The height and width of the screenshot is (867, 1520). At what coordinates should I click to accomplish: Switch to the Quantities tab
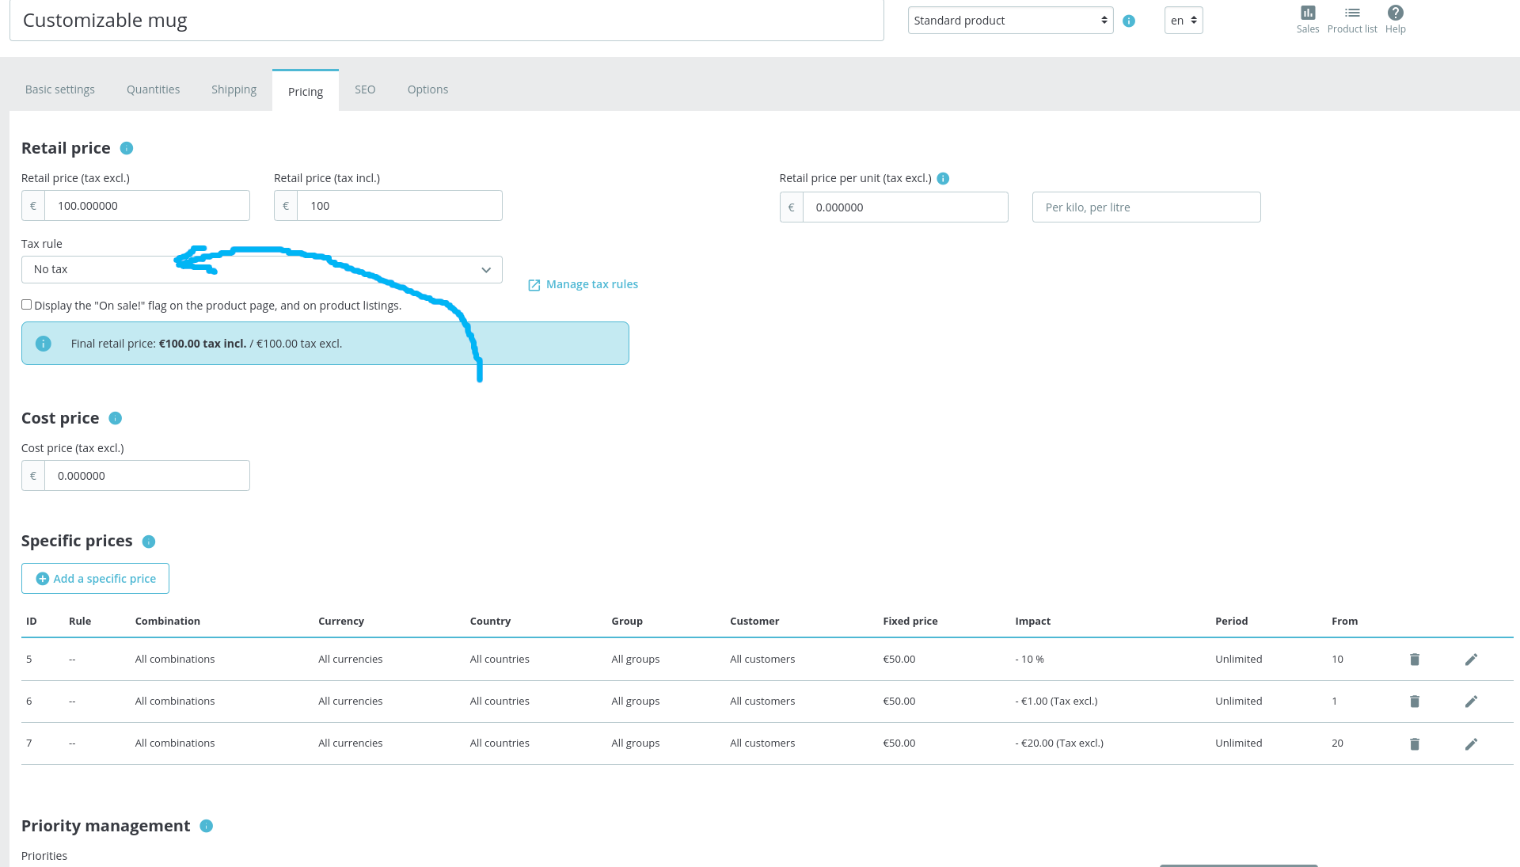click(x=153, y=89)
